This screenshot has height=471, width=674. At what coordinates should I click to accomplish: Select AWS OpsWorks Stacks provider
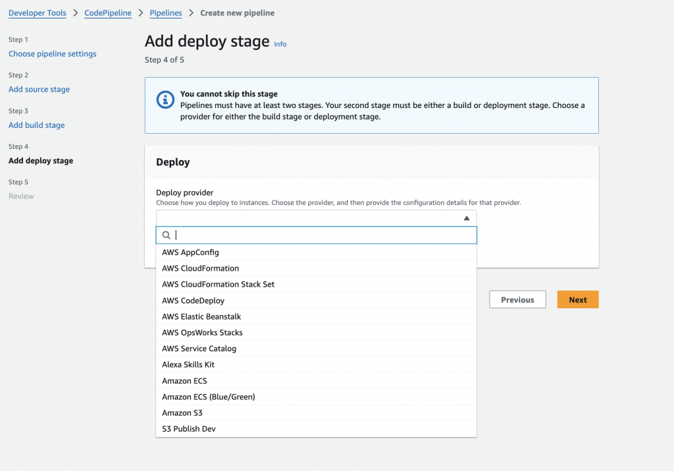203,333
